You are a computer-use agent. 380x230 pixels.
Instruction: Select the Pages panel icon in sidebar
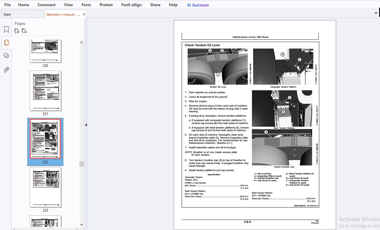6,43
